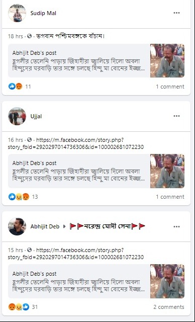Click the reaction emojis with count 31
The height and width of the screenshot is (322, 195).
tap(19, 307)
